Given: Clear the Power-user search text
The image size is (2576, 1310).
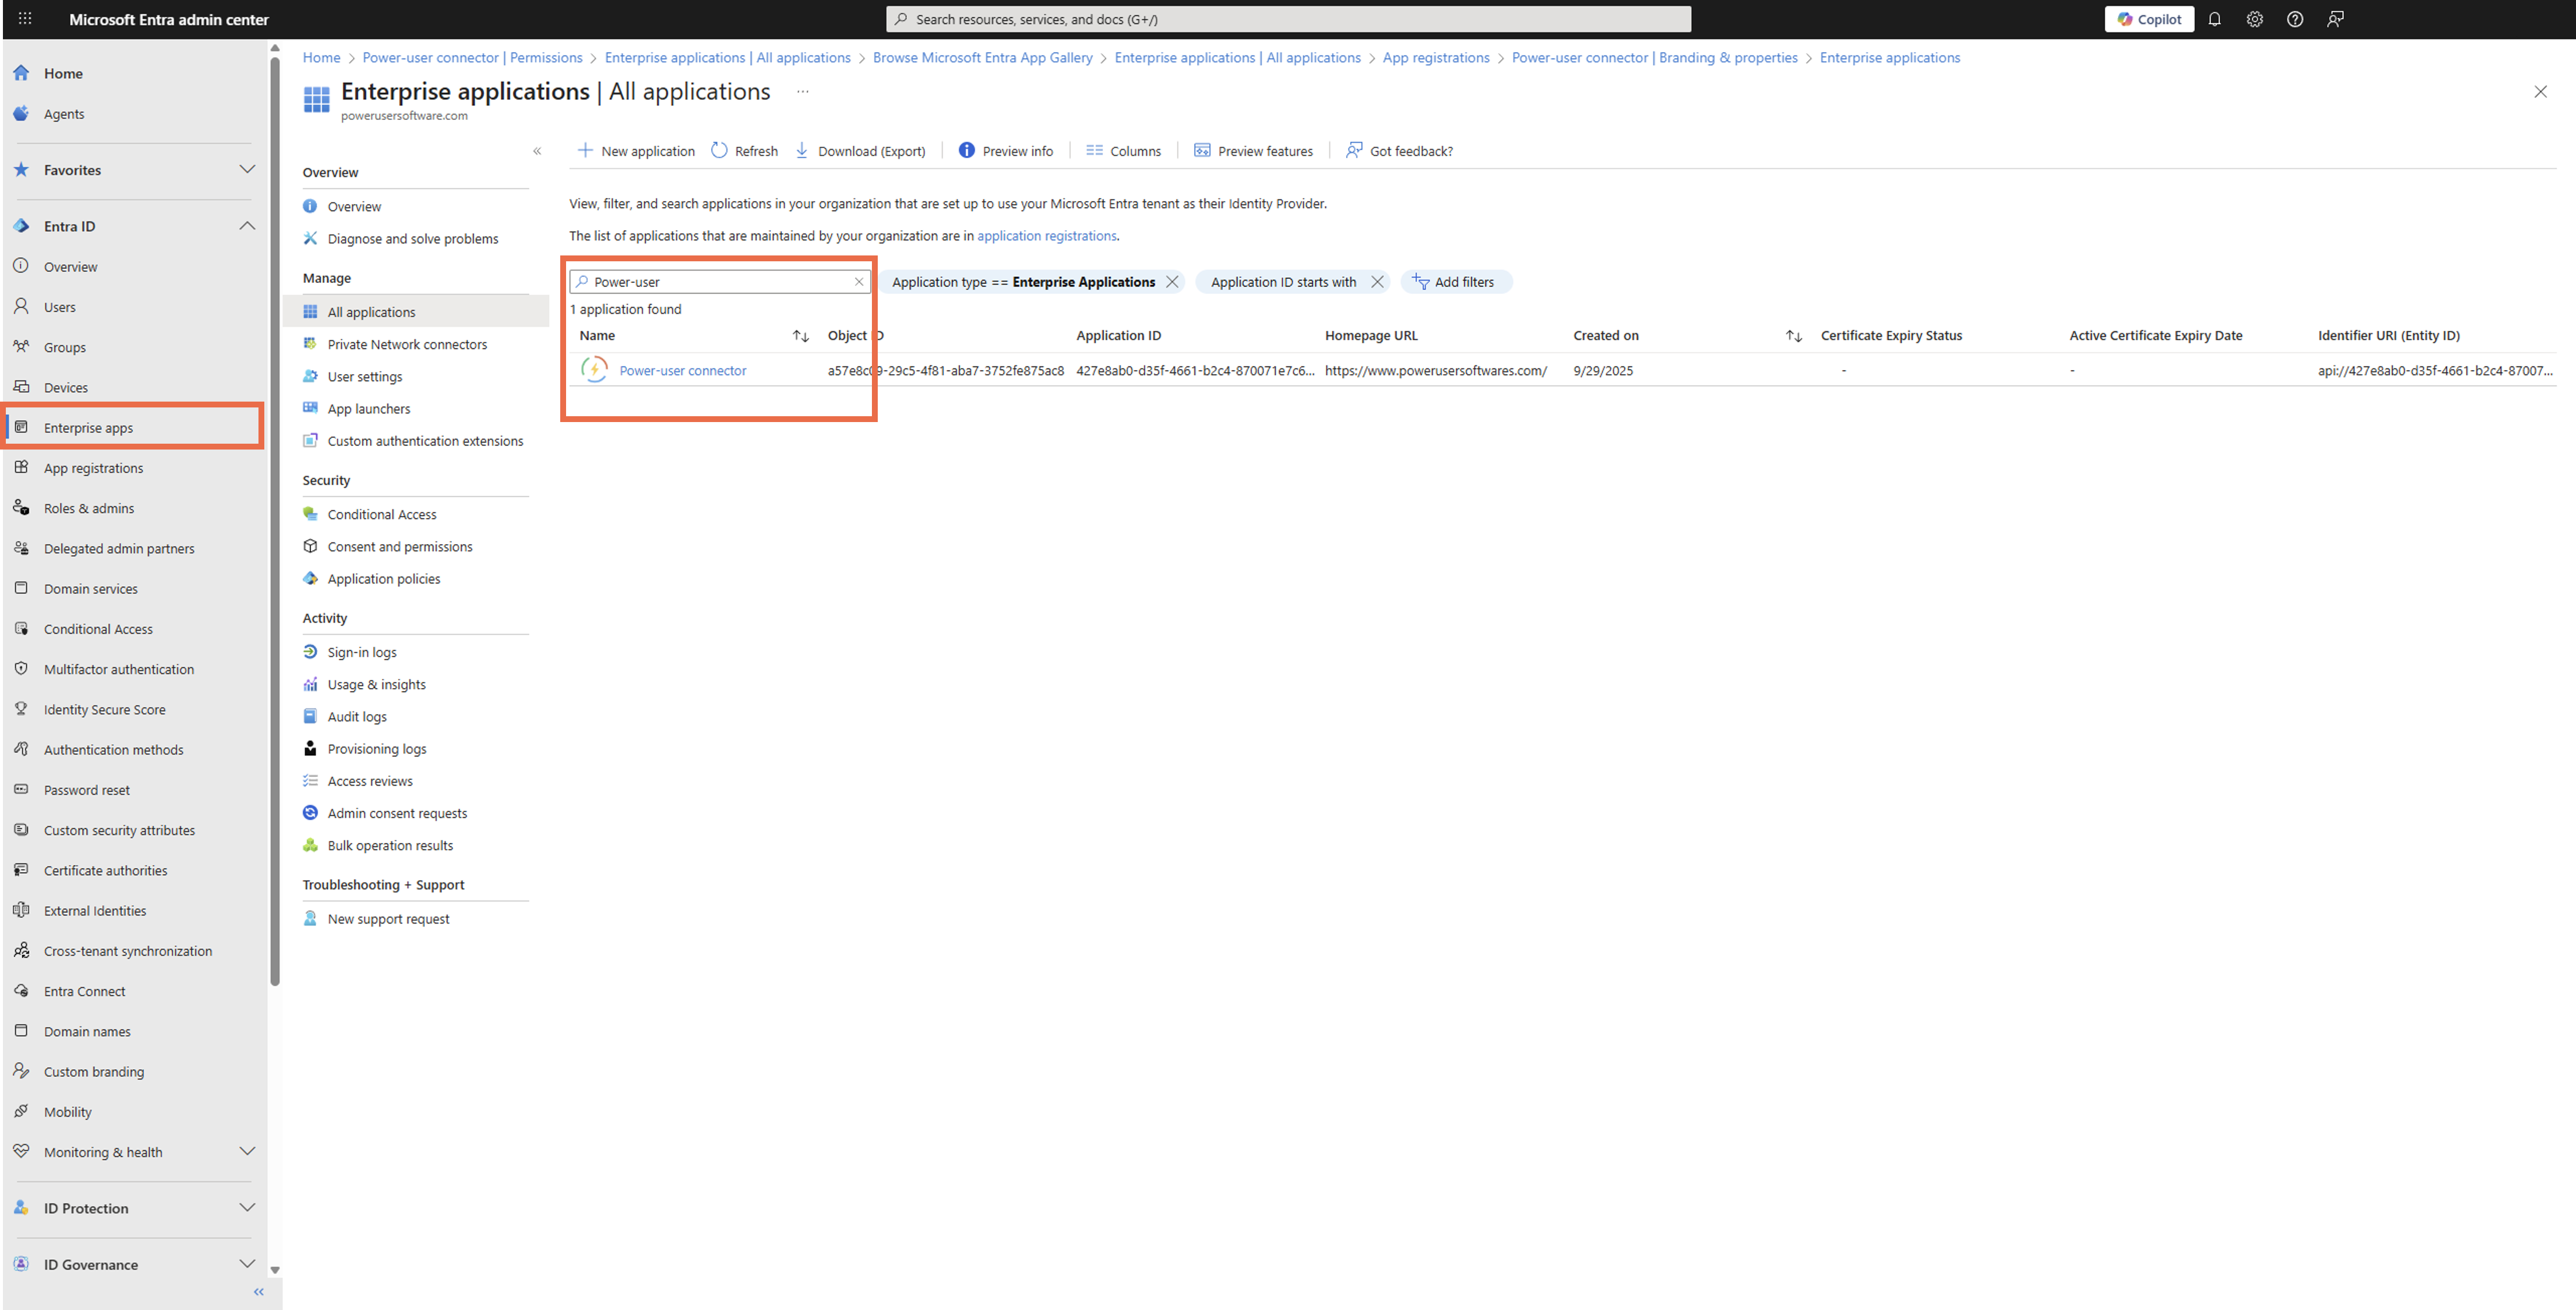Looking at the screenshot, I should pyautogui.click(x=858, y=282).
